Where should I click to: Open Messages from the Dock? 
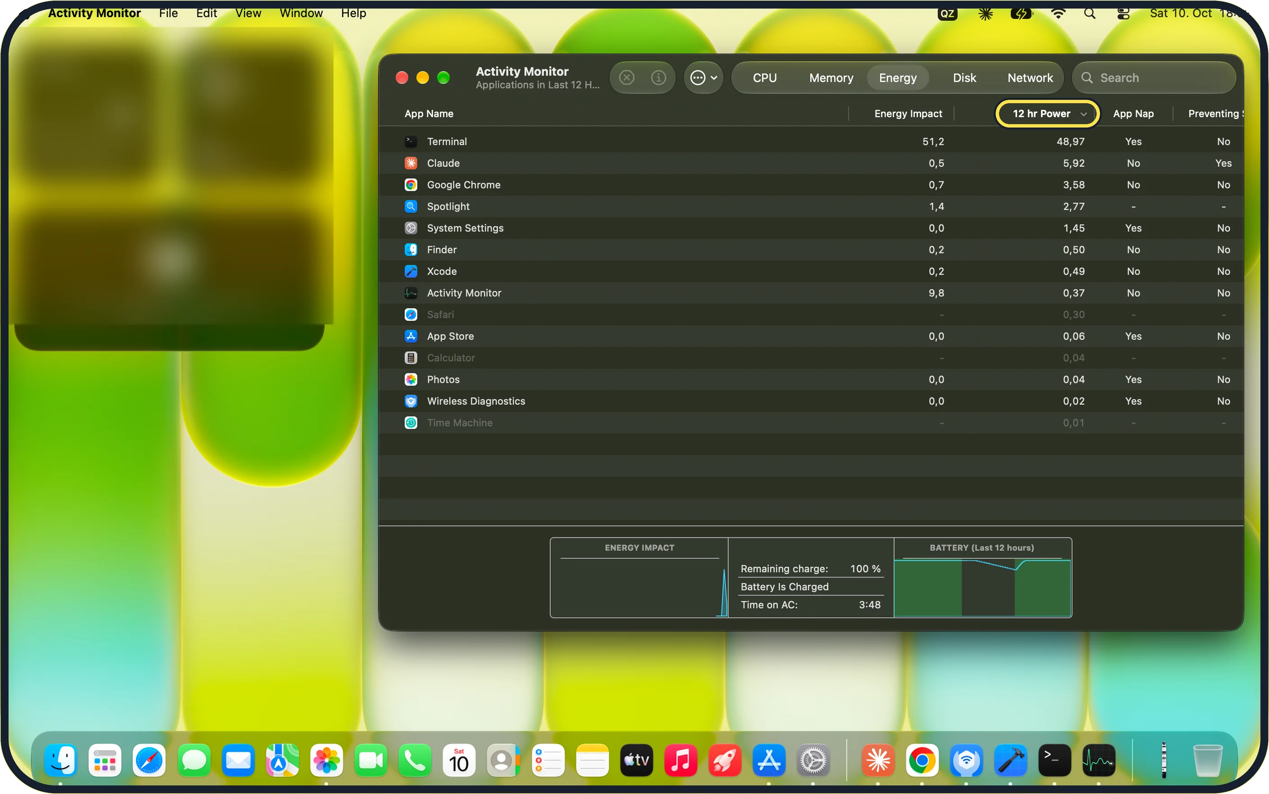[x=194, y=760]
